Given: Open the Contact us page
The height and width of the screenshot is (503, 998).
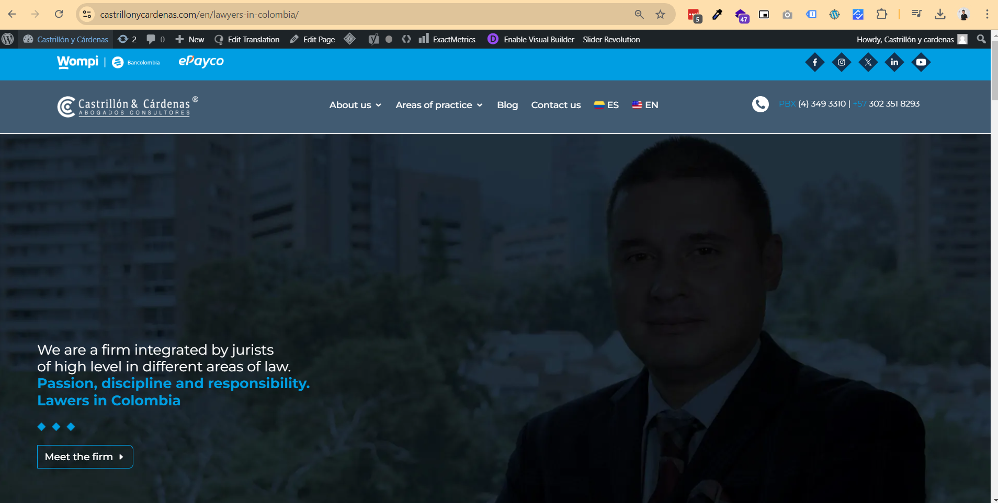Looking at the screenshot, I should point(556,105).
